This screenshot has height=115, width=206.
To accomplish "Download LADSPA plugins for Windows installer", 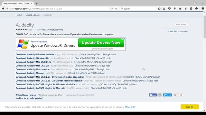I will coord(46,84).
